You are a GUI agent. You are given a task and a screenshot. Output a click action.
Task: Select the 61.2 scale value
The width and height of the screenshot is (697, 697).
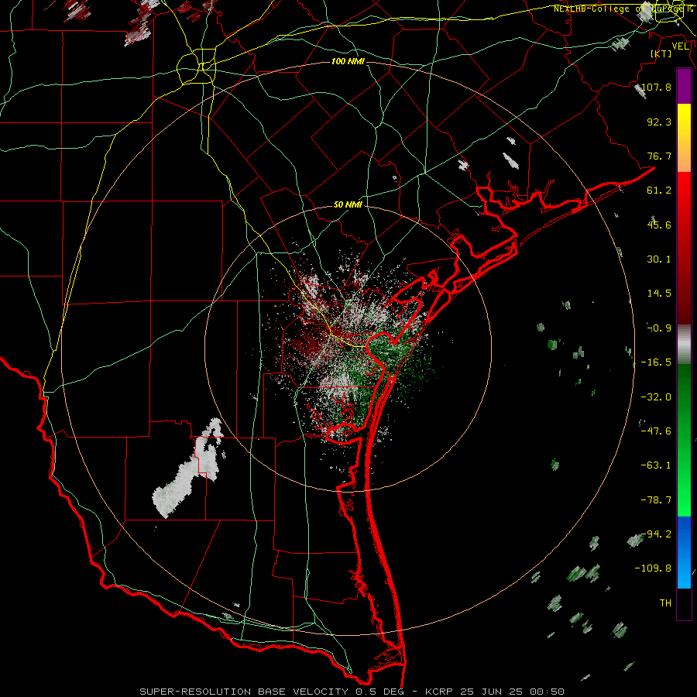(659, 191)
